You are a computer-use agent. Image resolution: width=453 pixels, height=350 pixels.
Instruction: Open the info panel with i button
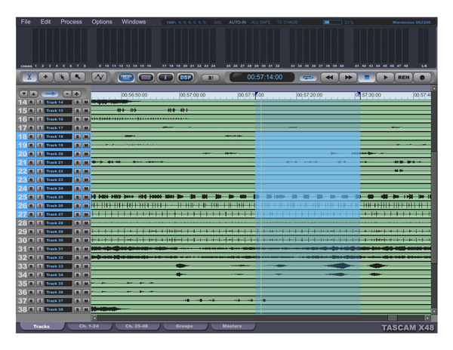tap(165, 78)
